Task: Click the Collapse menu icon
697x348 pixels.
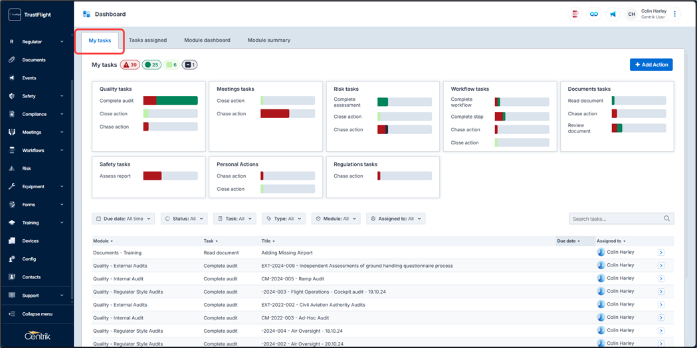Action: click(12, 314)
